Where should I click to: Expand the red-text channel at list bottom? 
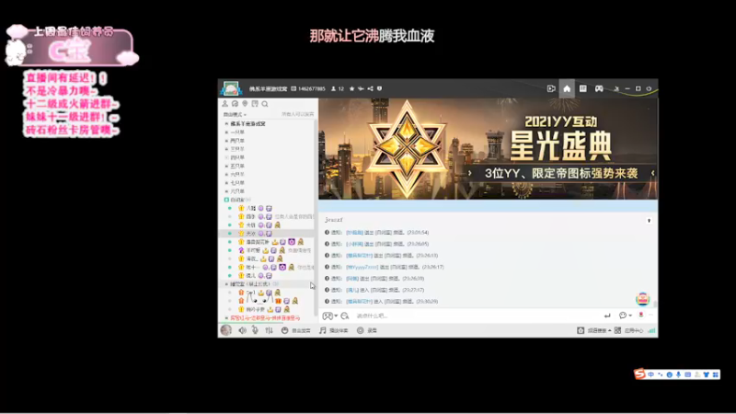226,317
